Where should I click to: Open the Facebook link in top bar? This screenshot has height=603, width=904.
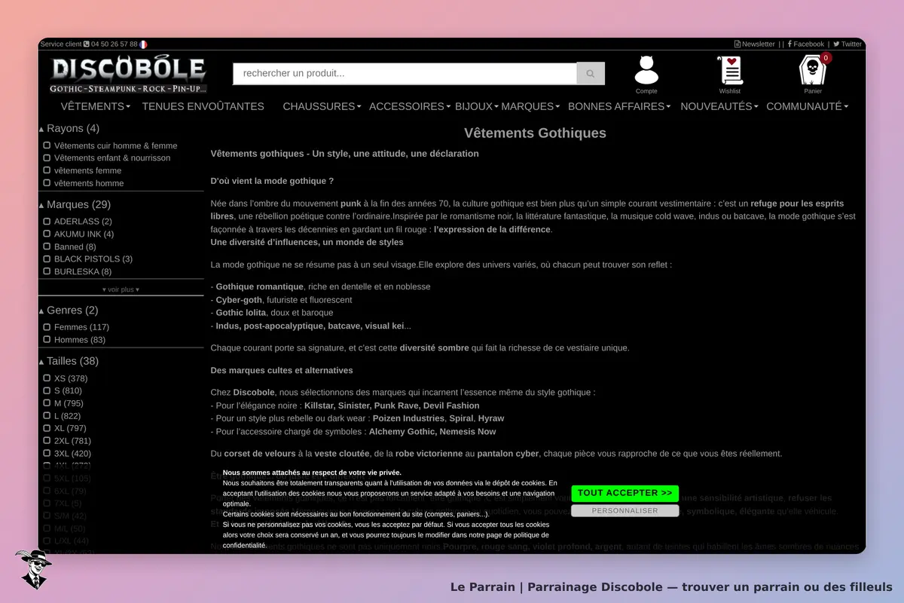point(806,44)
